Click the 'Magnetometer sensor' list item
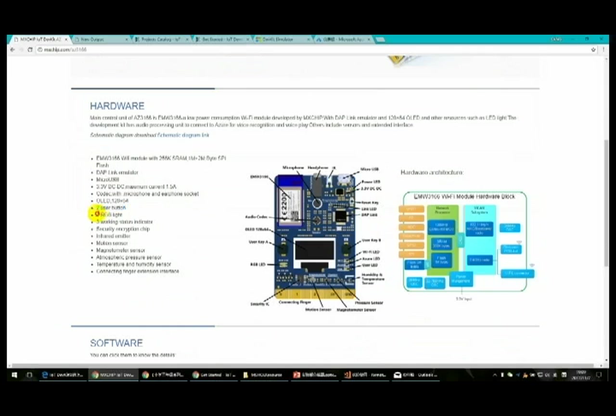 pyautogui.click(x=120, y=250)
